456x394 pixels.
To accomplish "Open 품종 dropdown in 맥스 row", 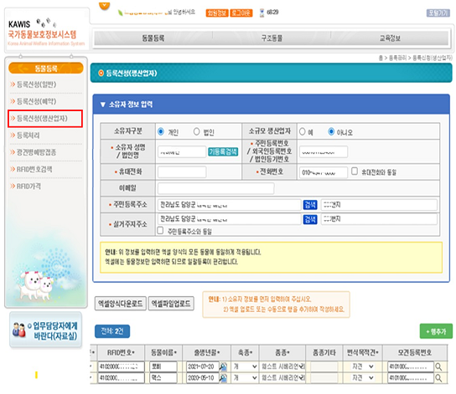I will (x=282, y=378).
